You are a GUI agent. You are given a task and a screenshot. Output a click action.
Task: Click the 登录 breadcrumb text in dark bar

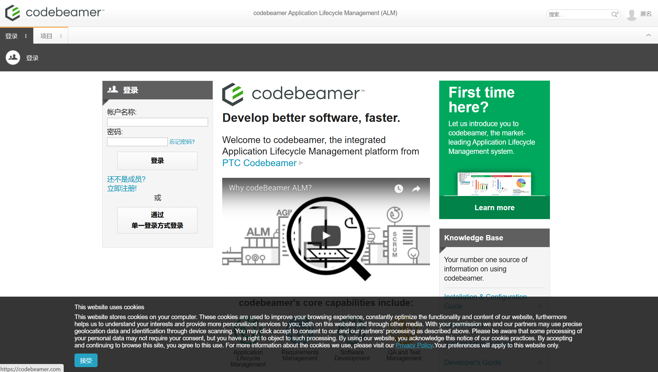(32, 58)
